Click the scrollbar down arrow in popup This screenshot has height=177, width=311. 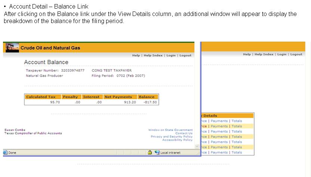click(197, 147)
